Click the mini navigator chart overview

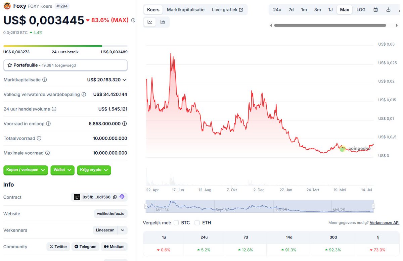coord(260,206)
